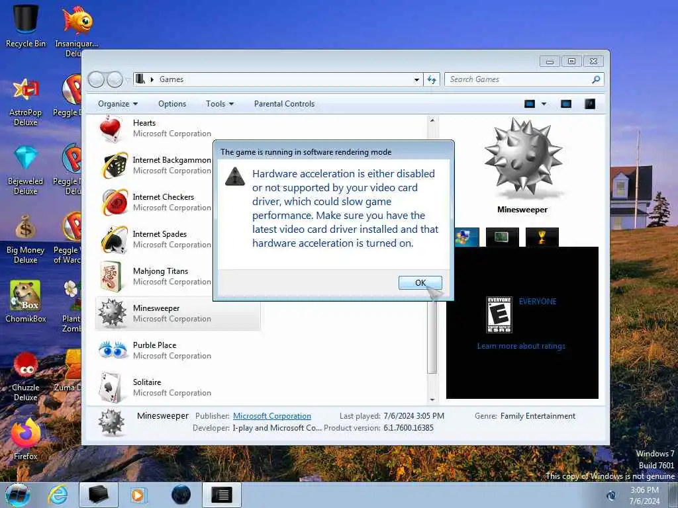Click the dark globe icon in the taskbar

pos(181,495)
